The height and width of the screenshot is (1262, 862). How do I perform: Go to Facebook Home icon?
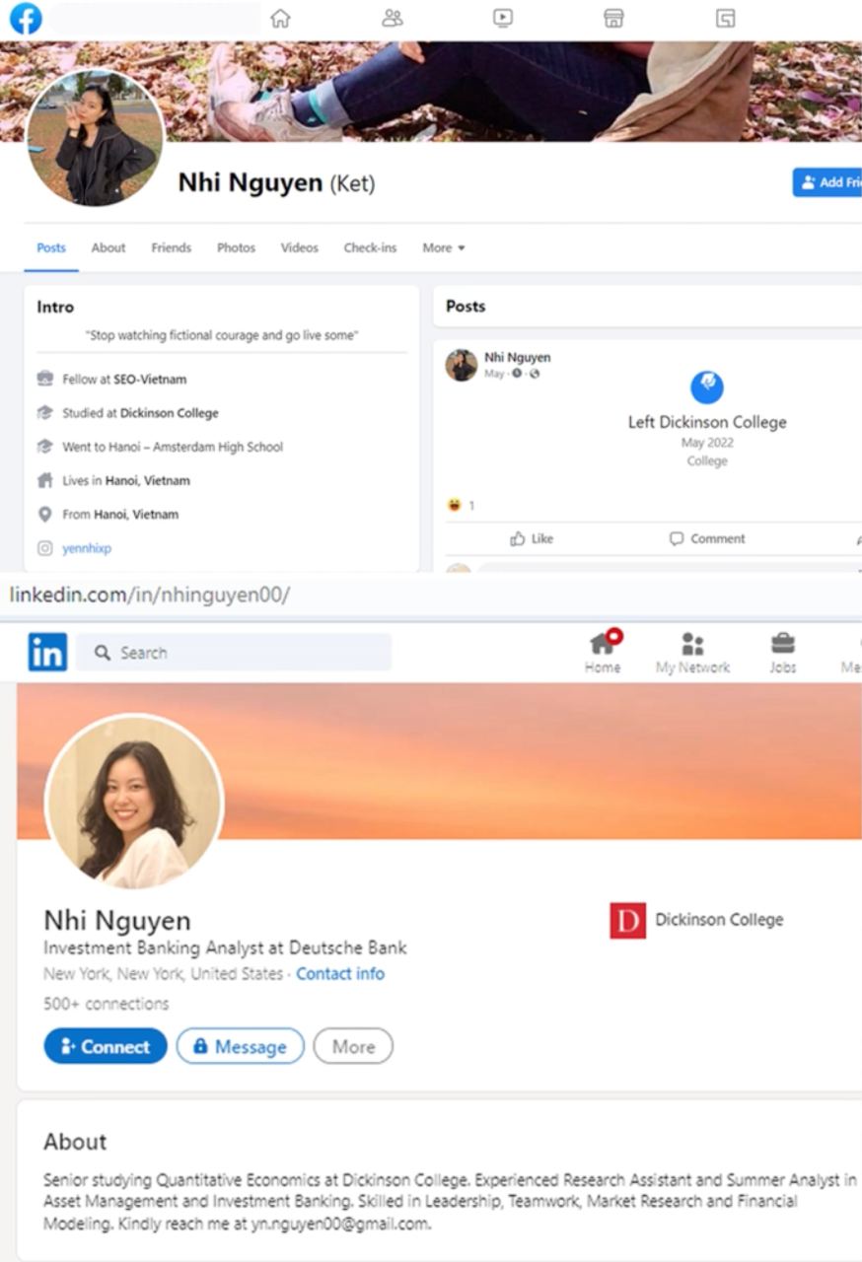(281, 18)
